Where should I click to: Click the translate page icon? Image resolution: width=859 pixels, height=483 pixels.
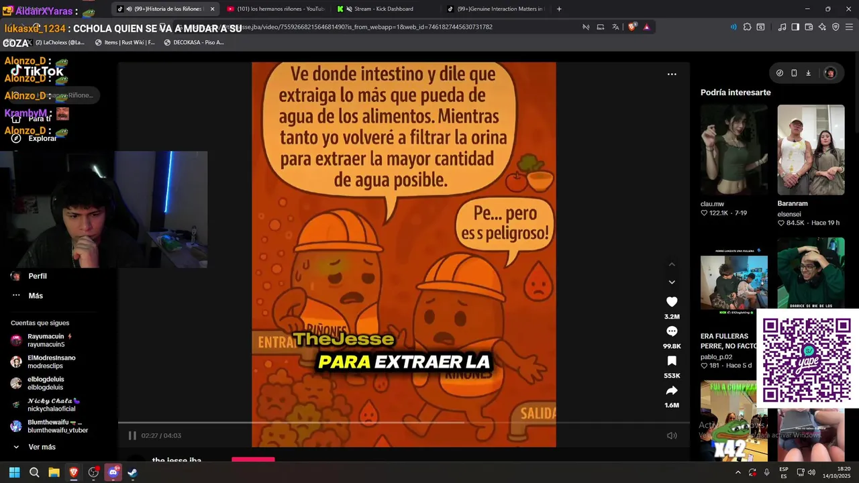(x=615, y=27)
